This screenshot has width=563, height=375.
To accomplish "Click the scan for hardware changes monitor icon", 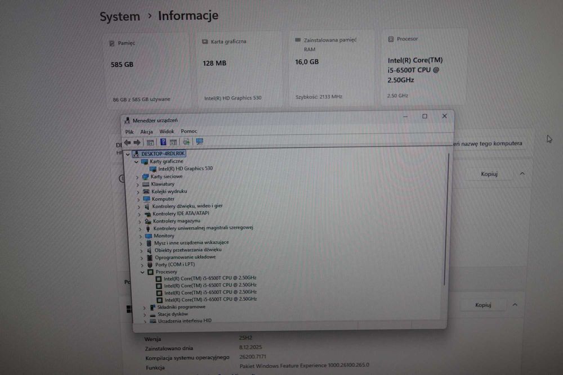I will point(200,141).
